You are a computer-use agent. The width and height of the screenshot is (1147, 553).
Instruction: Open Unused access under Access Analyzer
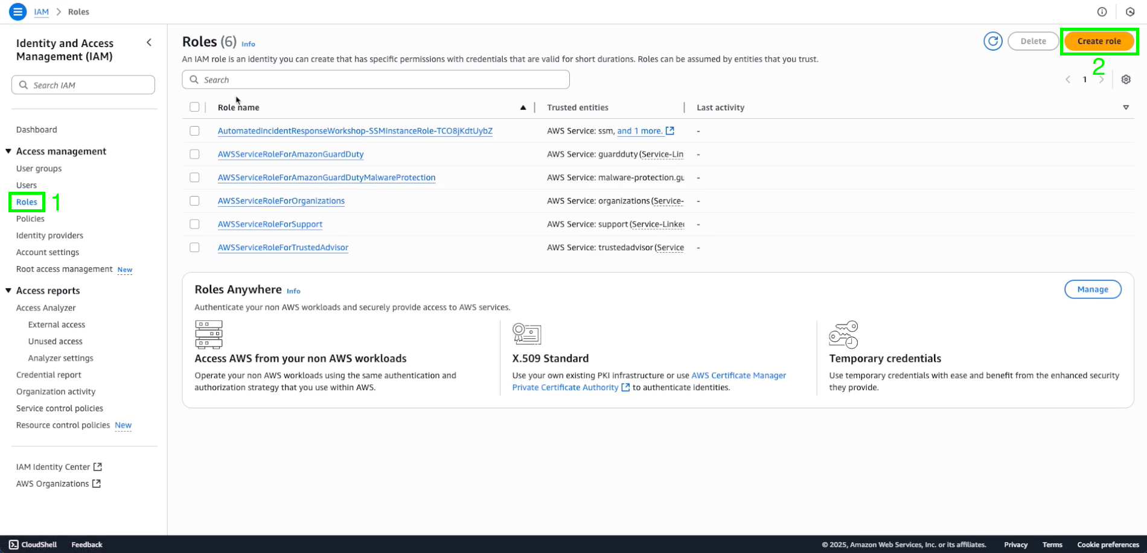click(x=56, y=341)
